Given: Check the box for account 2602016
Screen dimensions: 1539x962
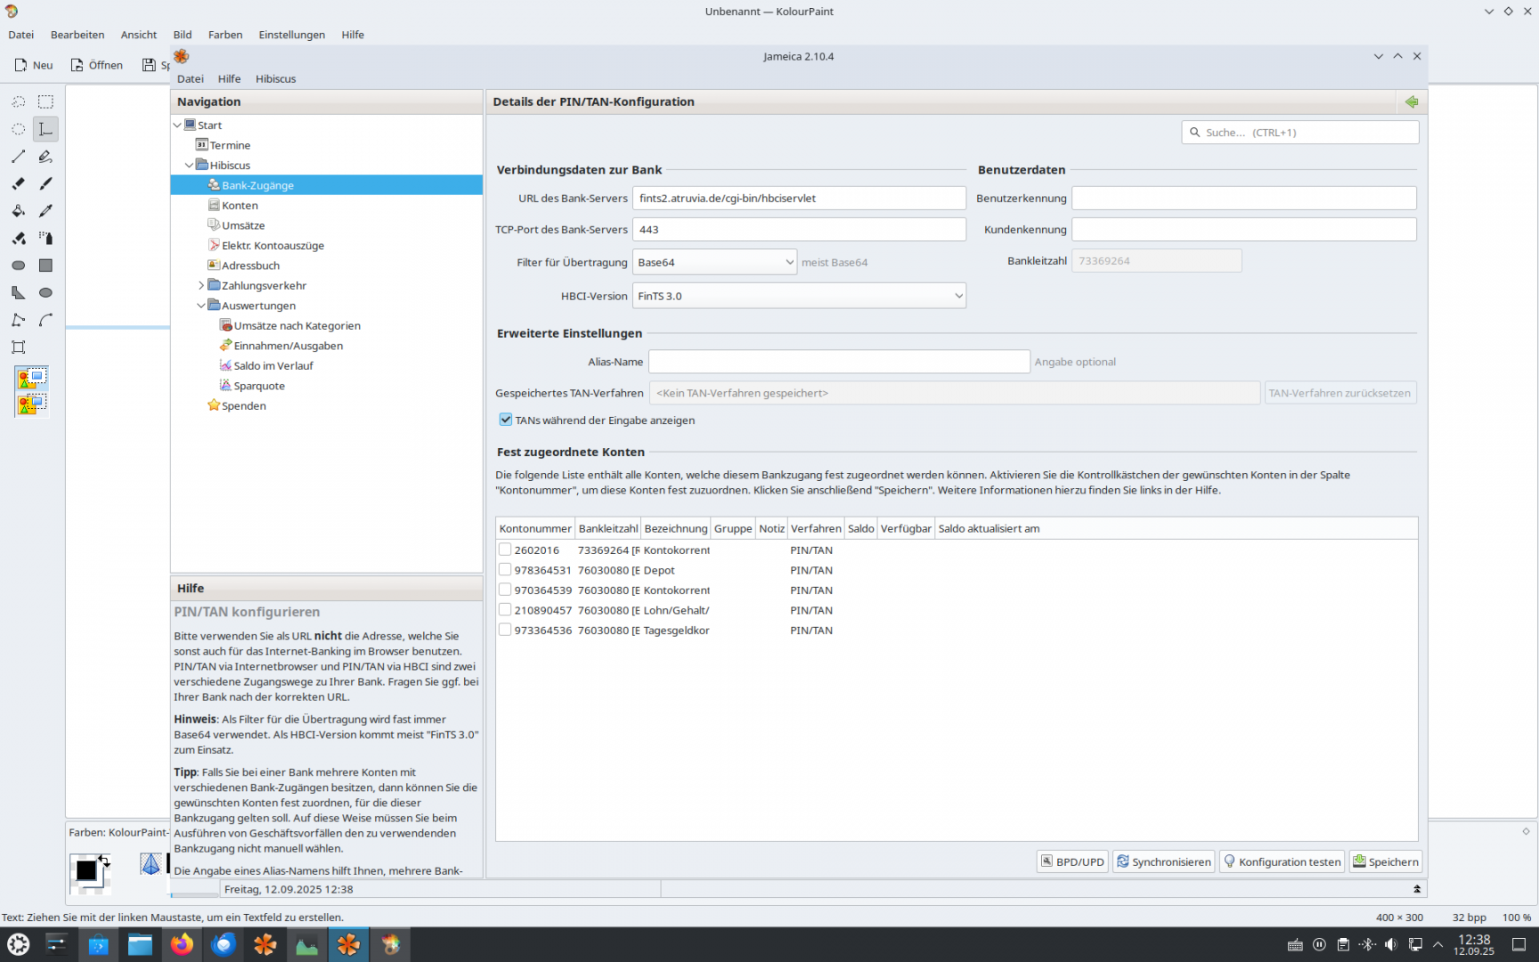Looking at the screenshot, I should 505,550.
